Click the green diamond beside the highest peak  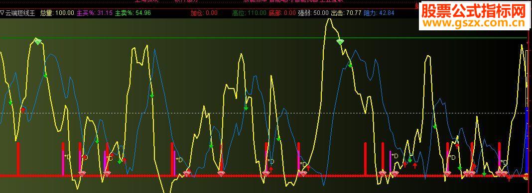point(340,42)
